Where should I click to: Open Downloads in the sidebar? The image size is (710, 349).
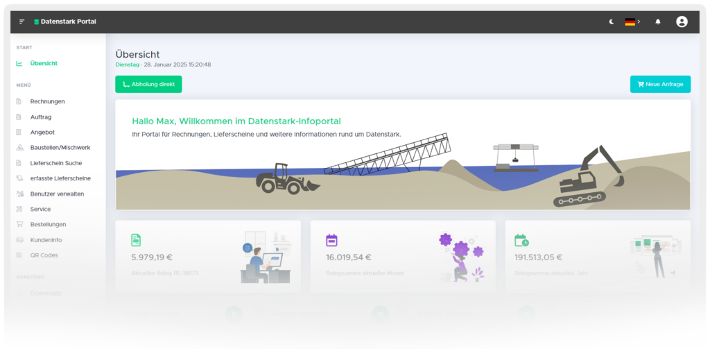pos(46,293)
